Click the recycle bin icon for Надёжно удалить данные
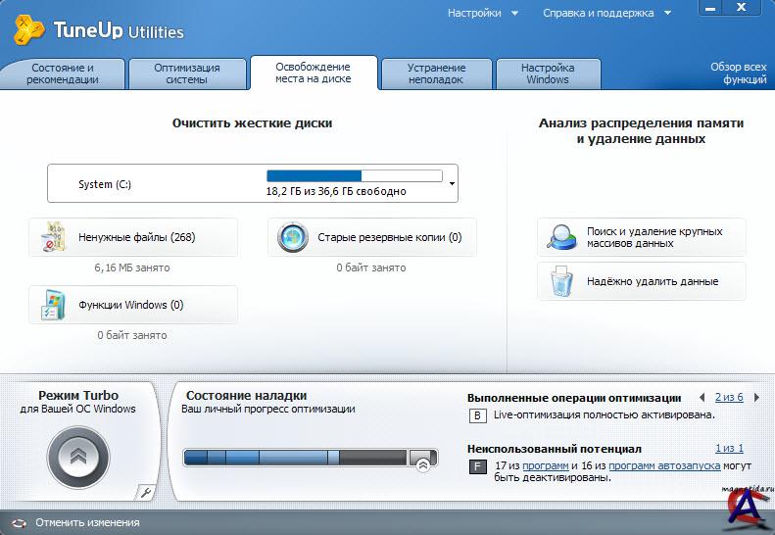 [561, 282]
